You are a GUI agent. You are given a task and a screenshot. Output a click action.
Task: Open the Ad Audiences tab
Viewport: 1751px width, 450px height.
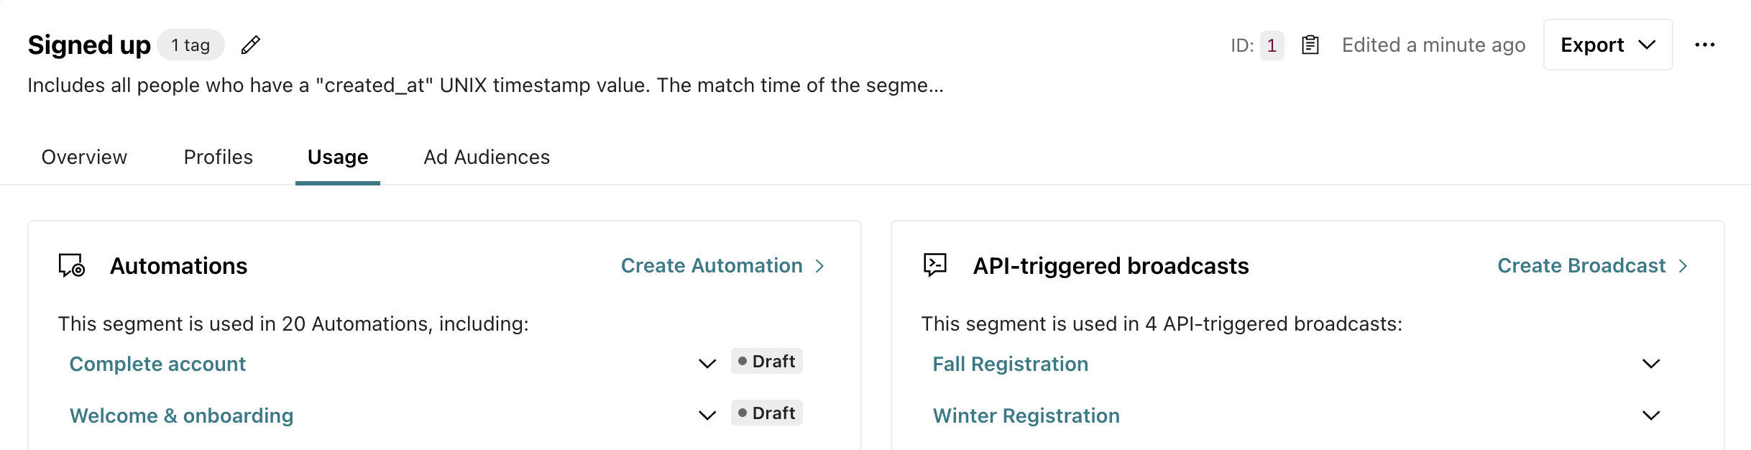tap(487, 157)
